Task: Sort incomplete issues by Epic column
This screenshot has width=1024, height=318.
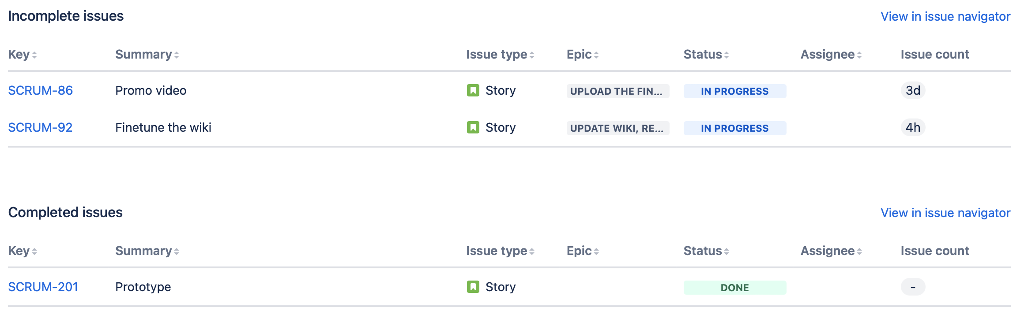Action: [x=583, y=55]
